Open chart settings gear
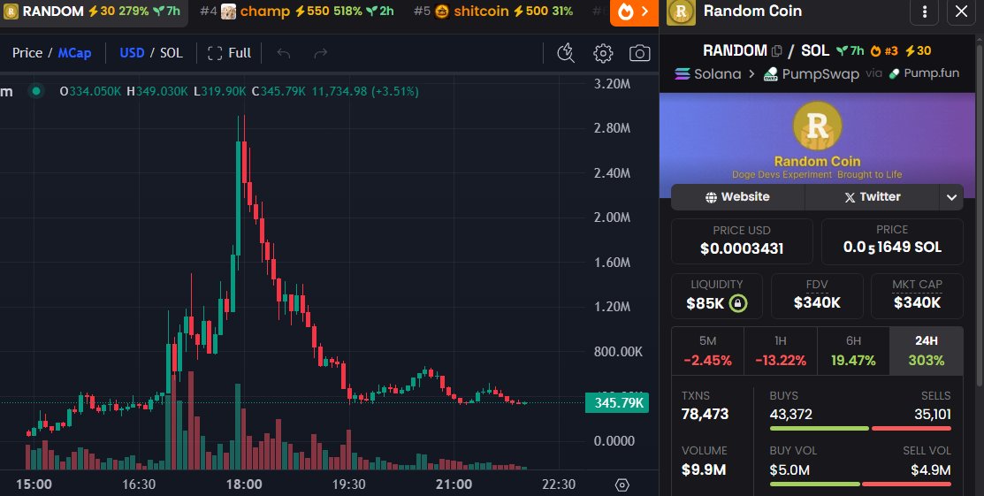The image size is (984, 496). [x=603, y=53]
